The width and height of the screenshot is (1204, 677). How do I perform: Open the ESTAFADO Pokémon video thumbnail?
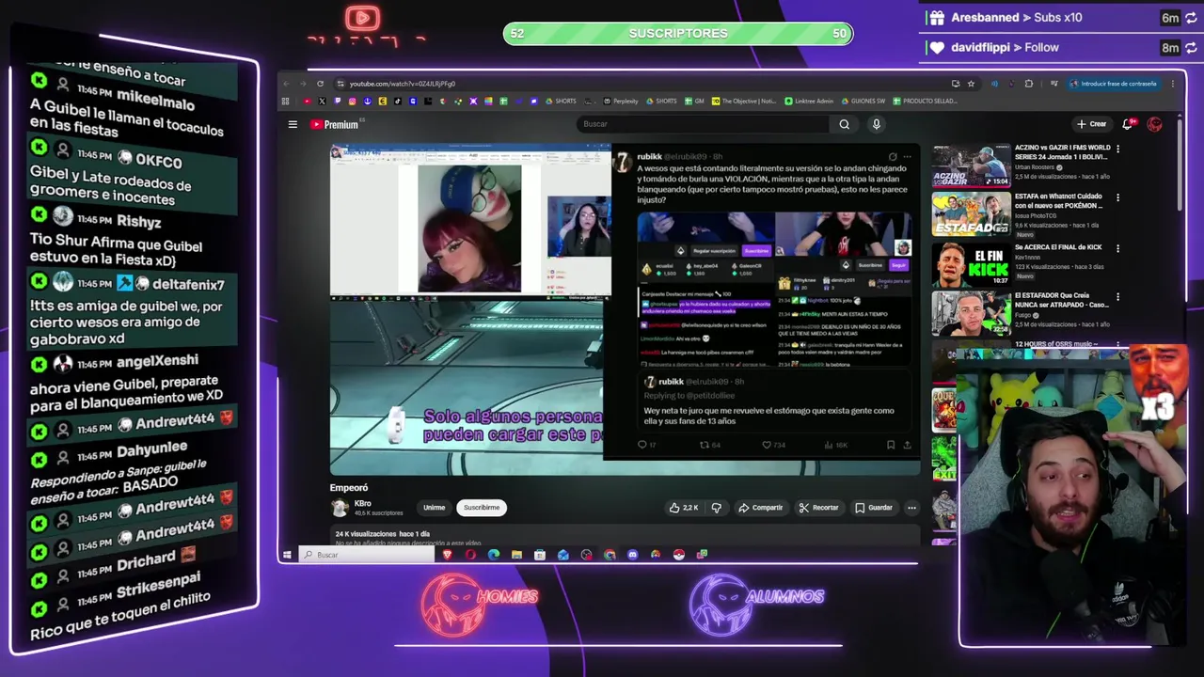971,214
